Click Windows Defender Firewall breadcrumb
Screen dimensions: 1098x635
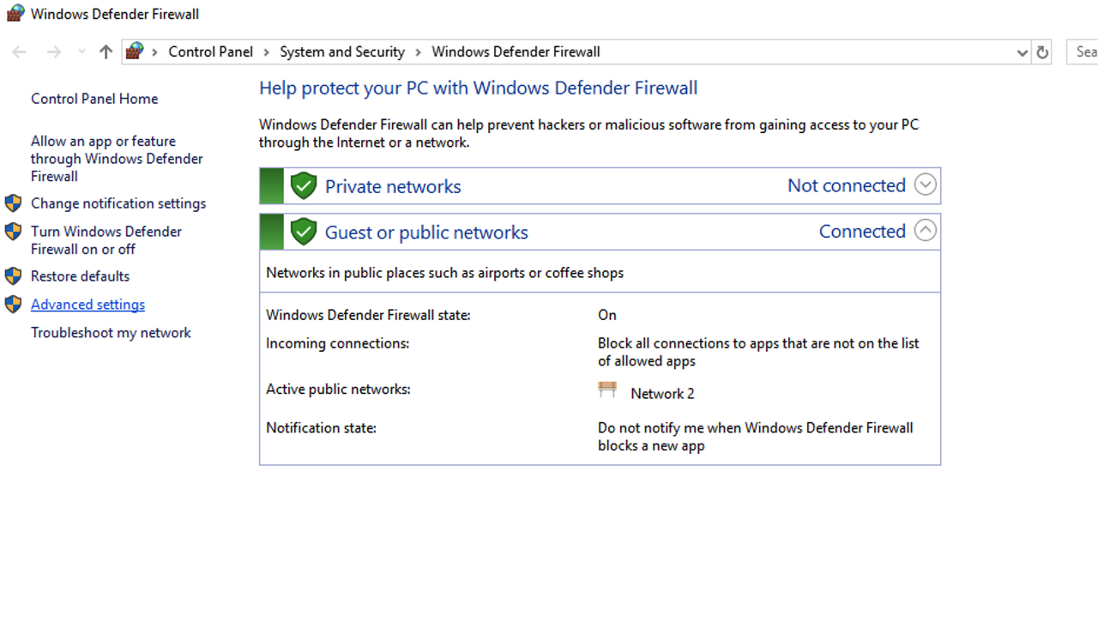click(516, 51)
